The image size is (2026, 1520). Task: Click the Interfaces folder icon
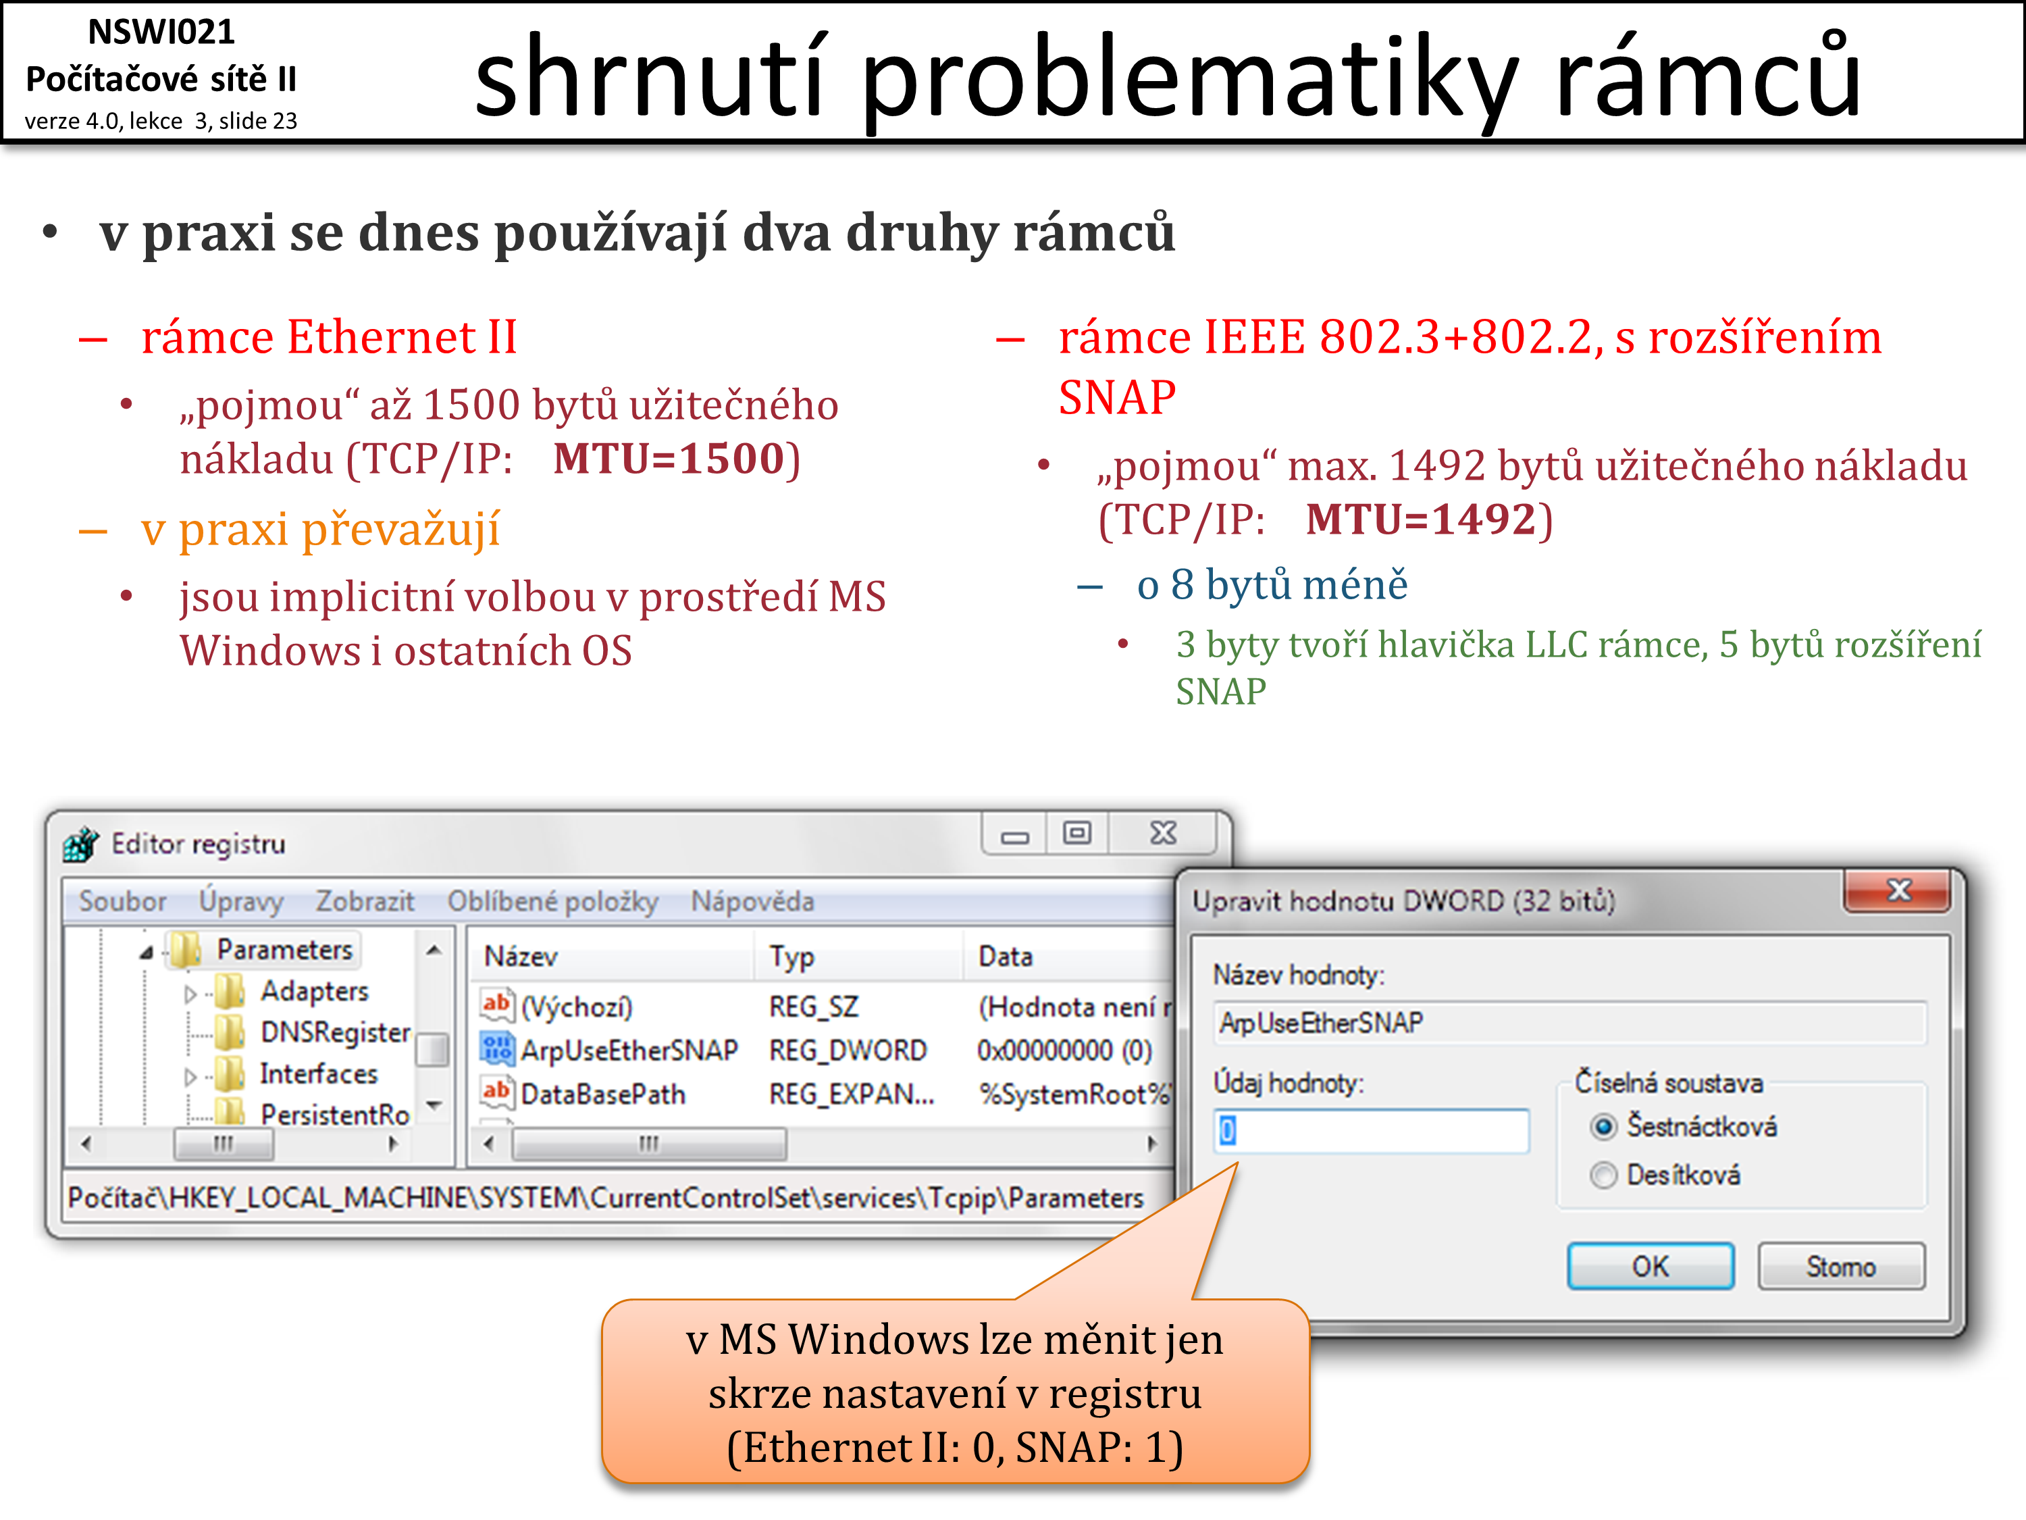(x=229, y=1073)
